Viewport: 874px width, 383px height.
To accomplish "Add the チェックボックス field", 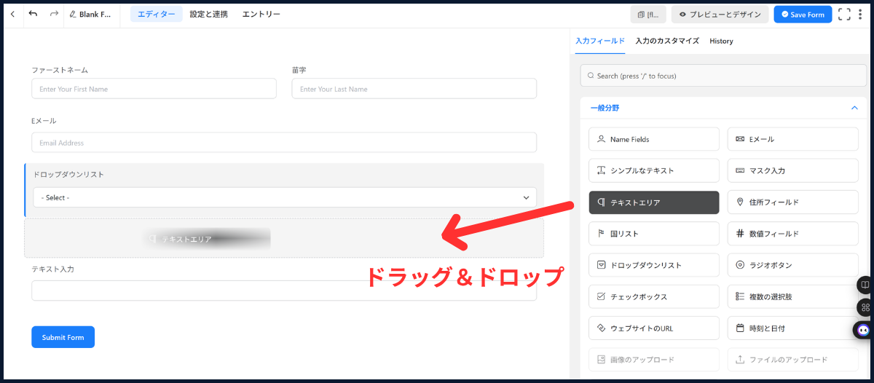I will (653, 296).
